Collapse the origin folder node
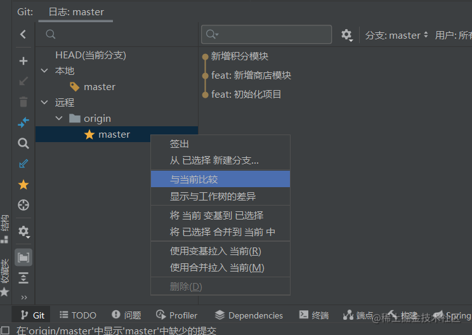 point(59,118)
